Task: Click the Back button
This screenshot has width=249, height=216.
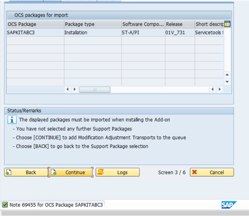Action: click(x=26, y=172)
